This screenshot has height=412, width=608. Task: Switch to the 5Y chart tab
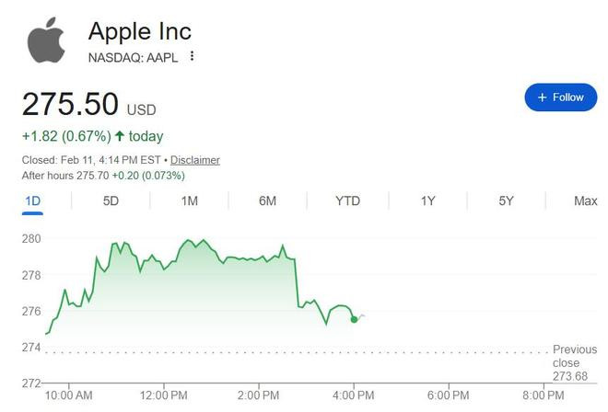point(506,200)
